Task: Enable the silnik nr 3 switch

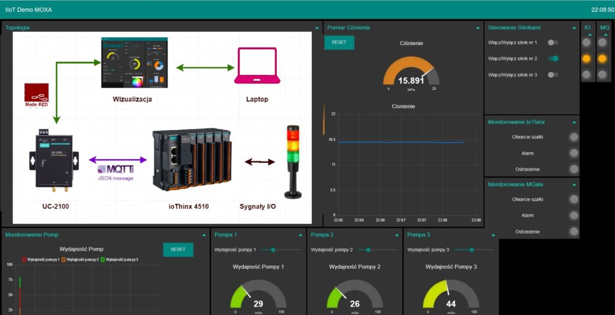Action: coord(553,74)
